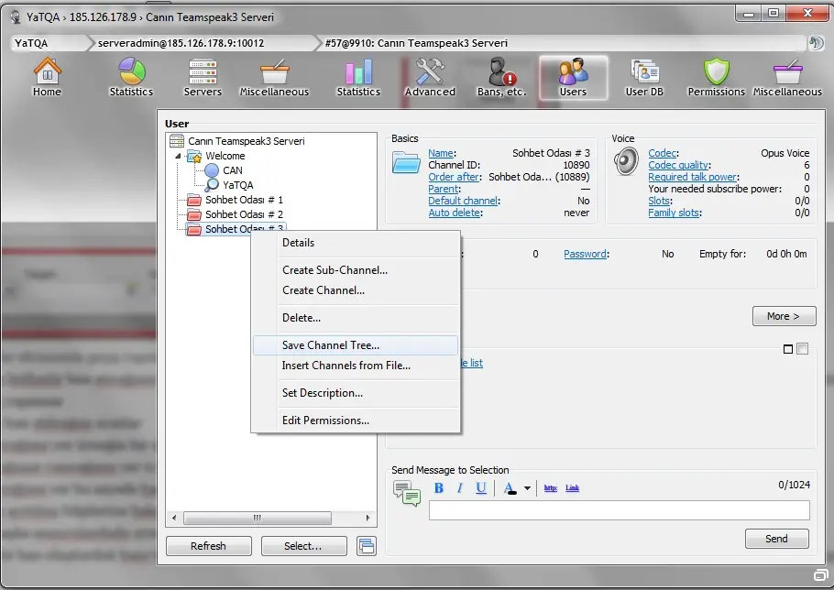Click the message text input field

click(x=620, y=511)
